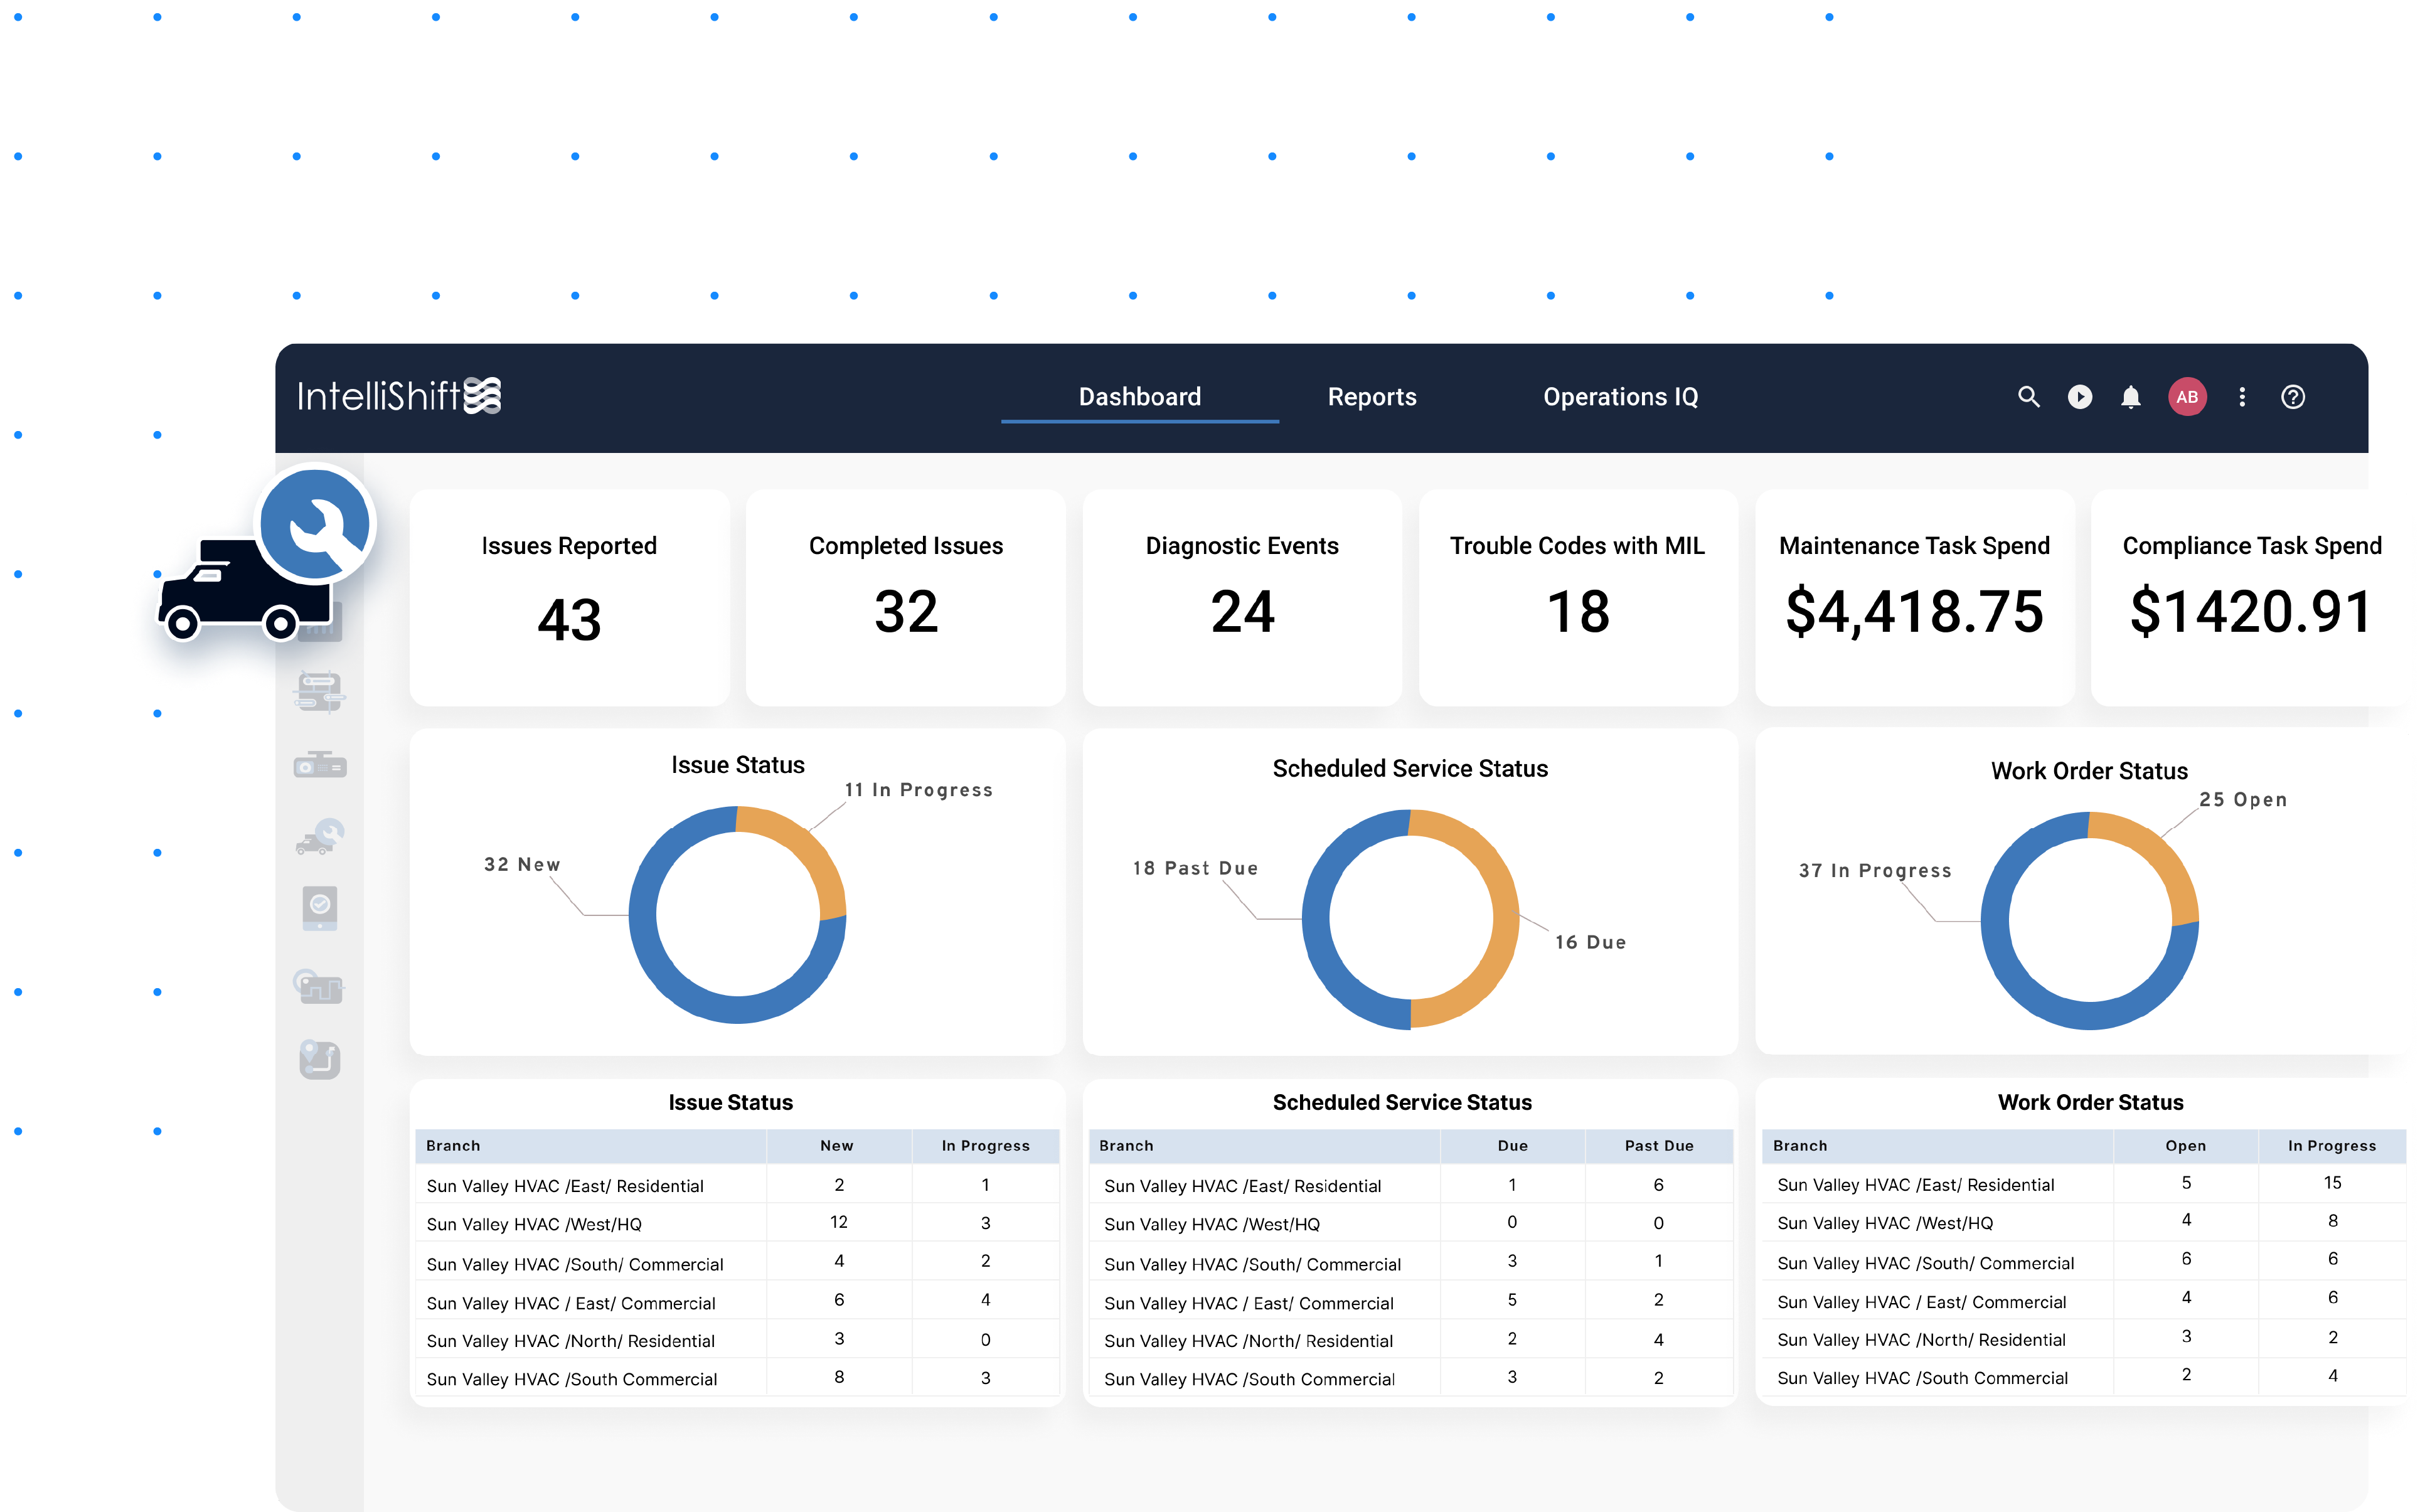
Task: Open the tablet inspection checkmark sidebar icon
Action: (x=319, y=908)
